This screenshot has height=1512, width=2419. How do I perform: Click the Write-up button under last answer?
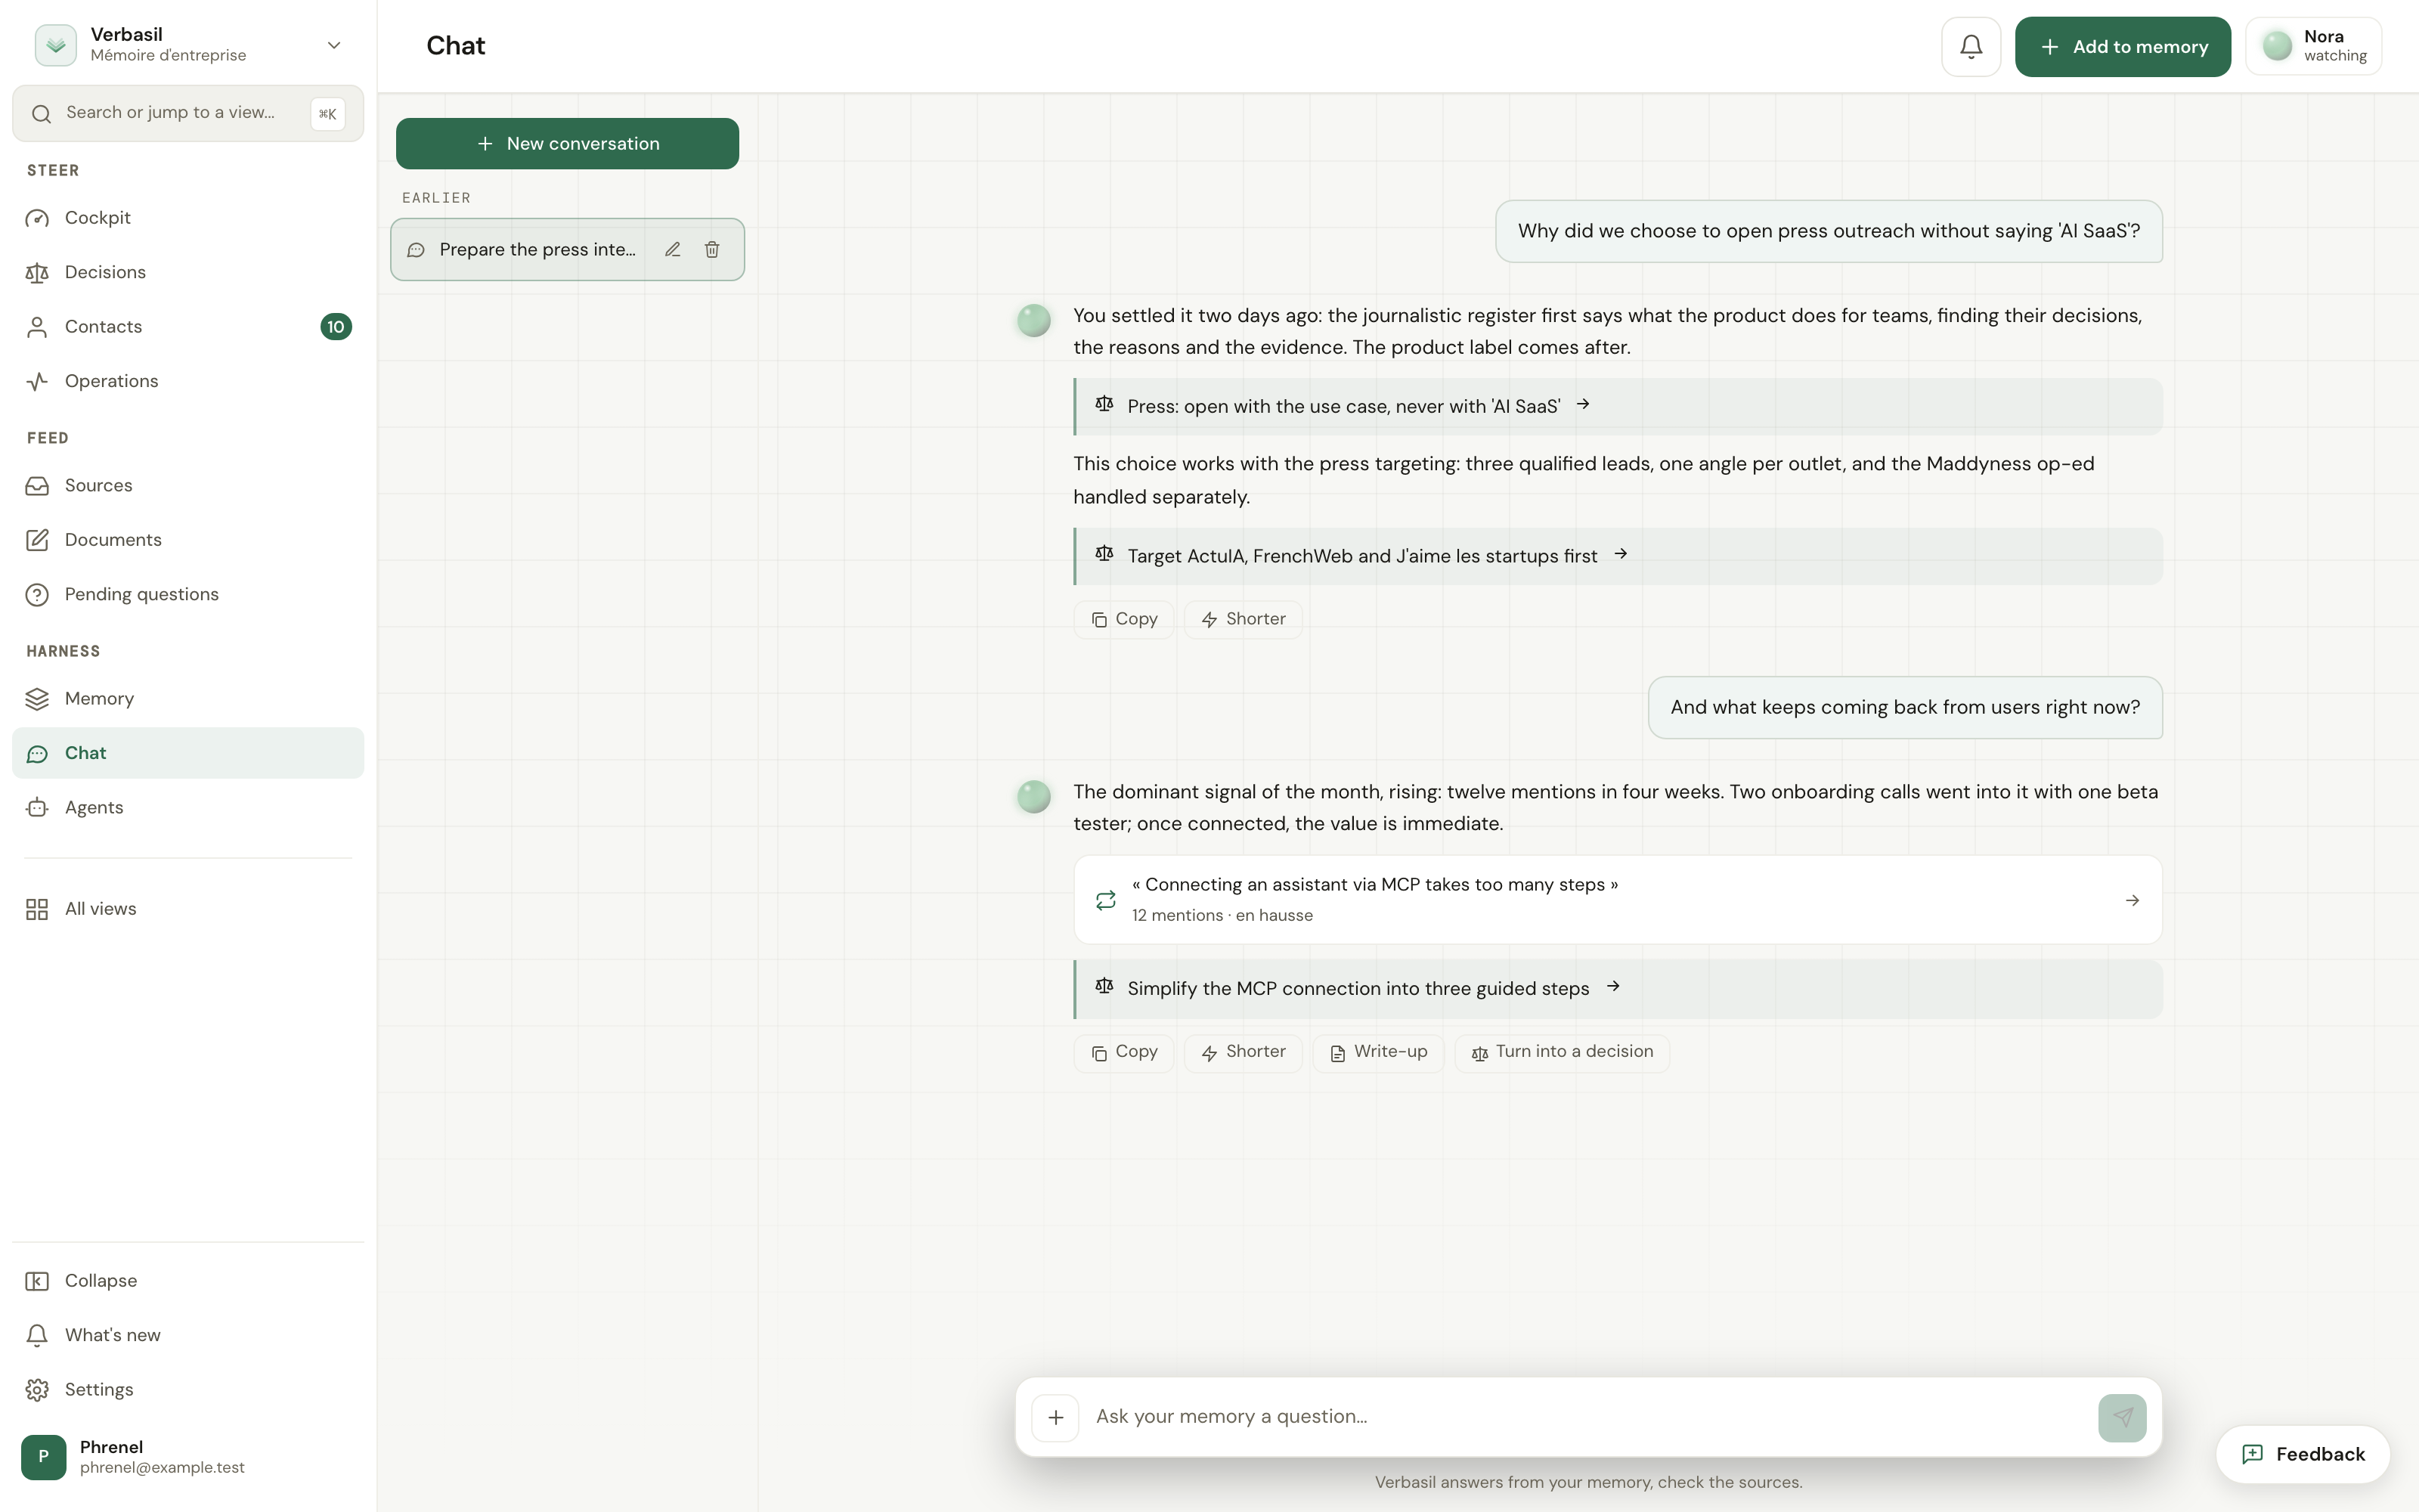[1377, 1052]
